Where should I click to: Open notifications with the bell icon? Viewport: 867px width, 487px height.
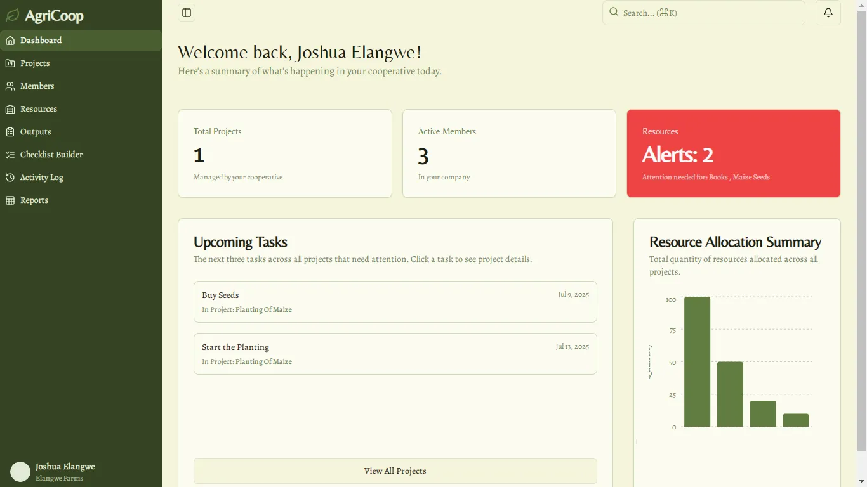[828, 13]
